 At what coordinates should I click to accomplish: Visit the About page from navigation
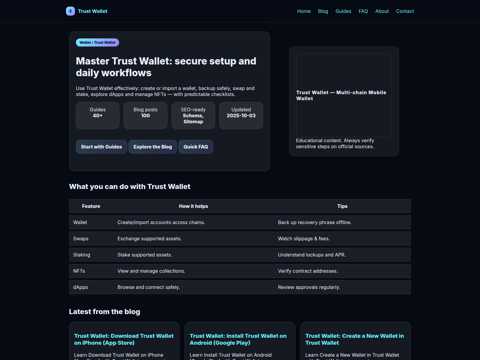[x=382, y=11]
